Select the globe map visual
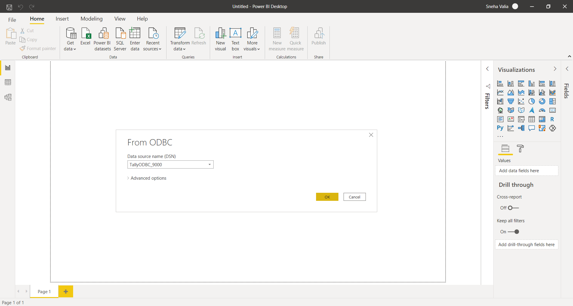Image resolution: width=573 pixels, height=306 pixels. 500,111
